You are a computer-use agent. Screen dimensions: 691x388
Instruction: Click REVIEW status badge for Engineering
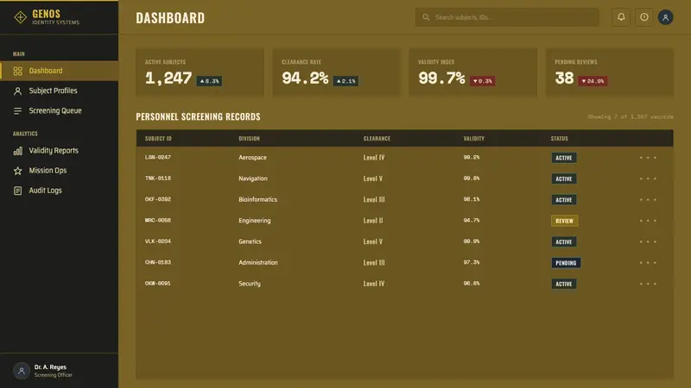pos(565,221)
